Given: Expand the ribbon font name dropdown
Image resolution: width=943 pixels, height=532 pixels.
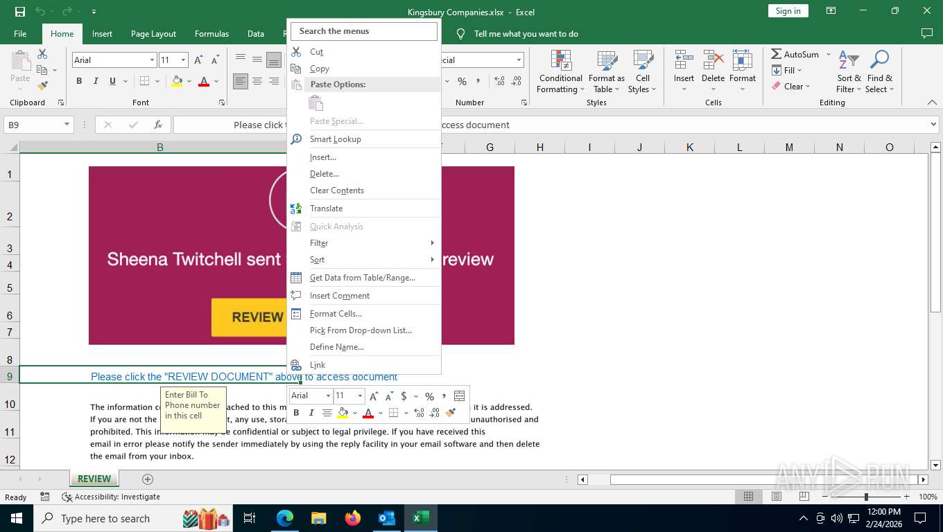Looking at the screenshot, I should point(152,60).
